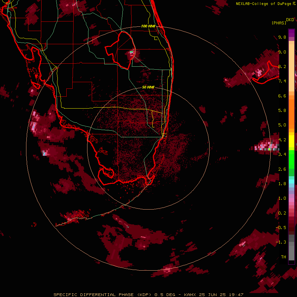Click the purple top segment of color bar
Viewport: 297px width, 297px height.
(x=291, y=33)
